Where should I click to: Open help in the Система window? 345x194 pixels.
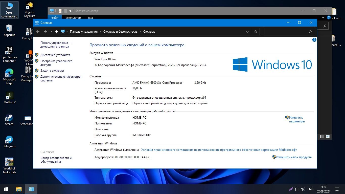[314, 40]
